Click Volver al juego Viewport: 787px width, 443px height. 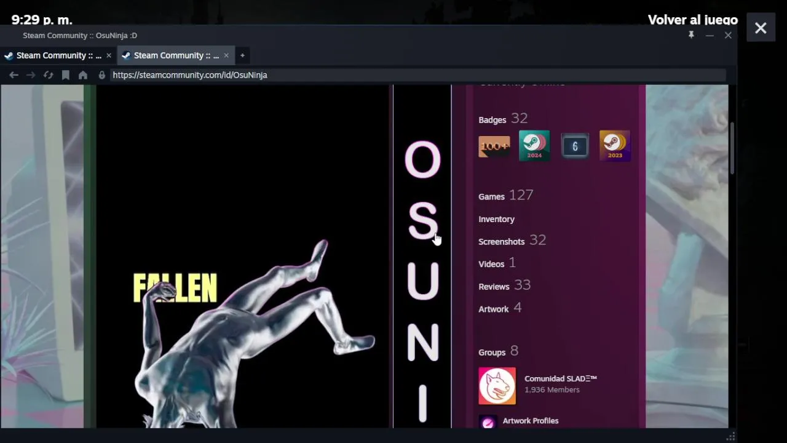693,20
